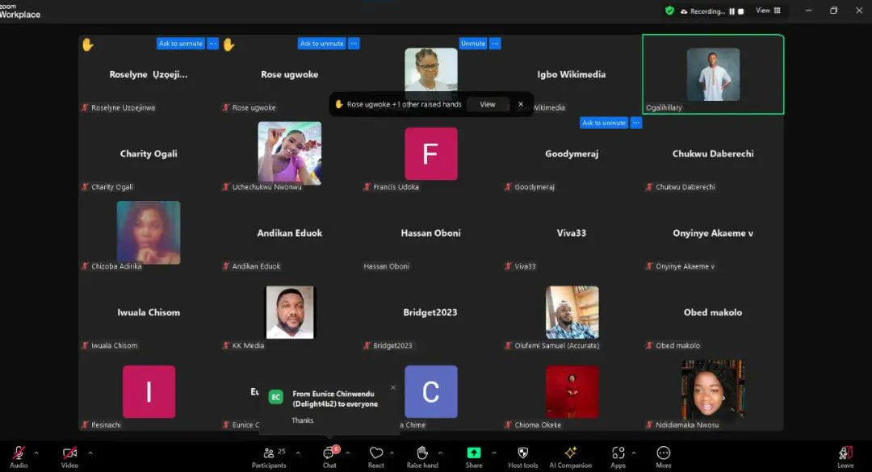Pause the recording
This screenshot has width=872, height=472.
coord(732,11)
